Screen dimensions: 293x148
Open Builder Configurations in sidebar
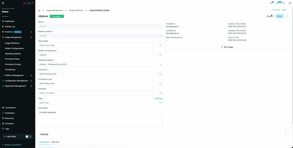14,48
